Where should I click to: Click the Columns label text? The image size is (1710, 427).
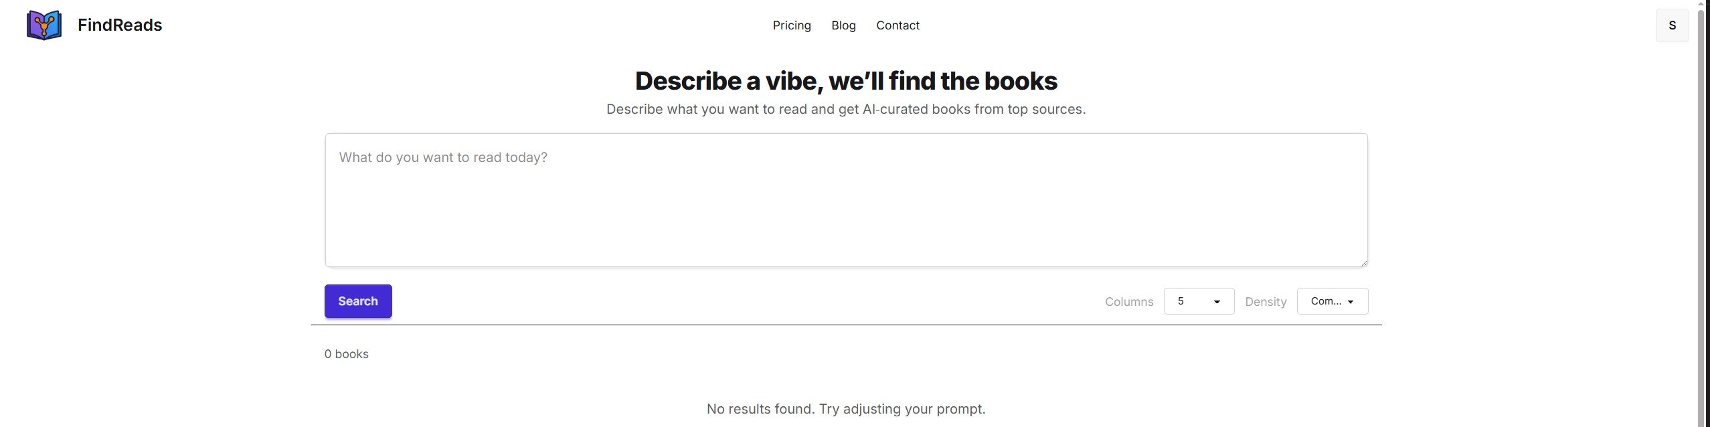click(1129, 302)
